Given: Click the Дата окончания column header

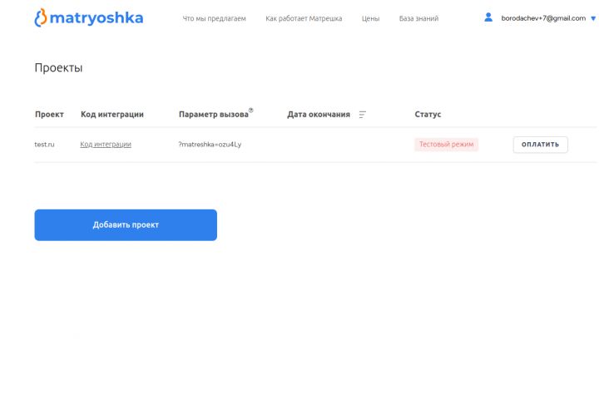Looking at the screenshot, I should click(318, 115).
